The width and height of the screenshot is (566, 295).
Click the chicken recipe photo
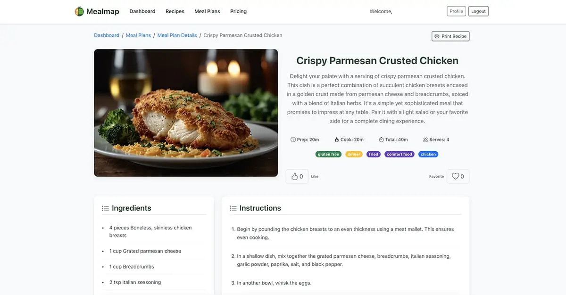click(x=185, y=113)
